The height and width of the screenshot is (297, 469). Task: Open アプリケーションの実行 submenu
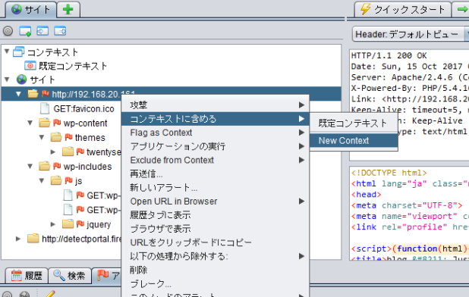(x=216, y=146)
